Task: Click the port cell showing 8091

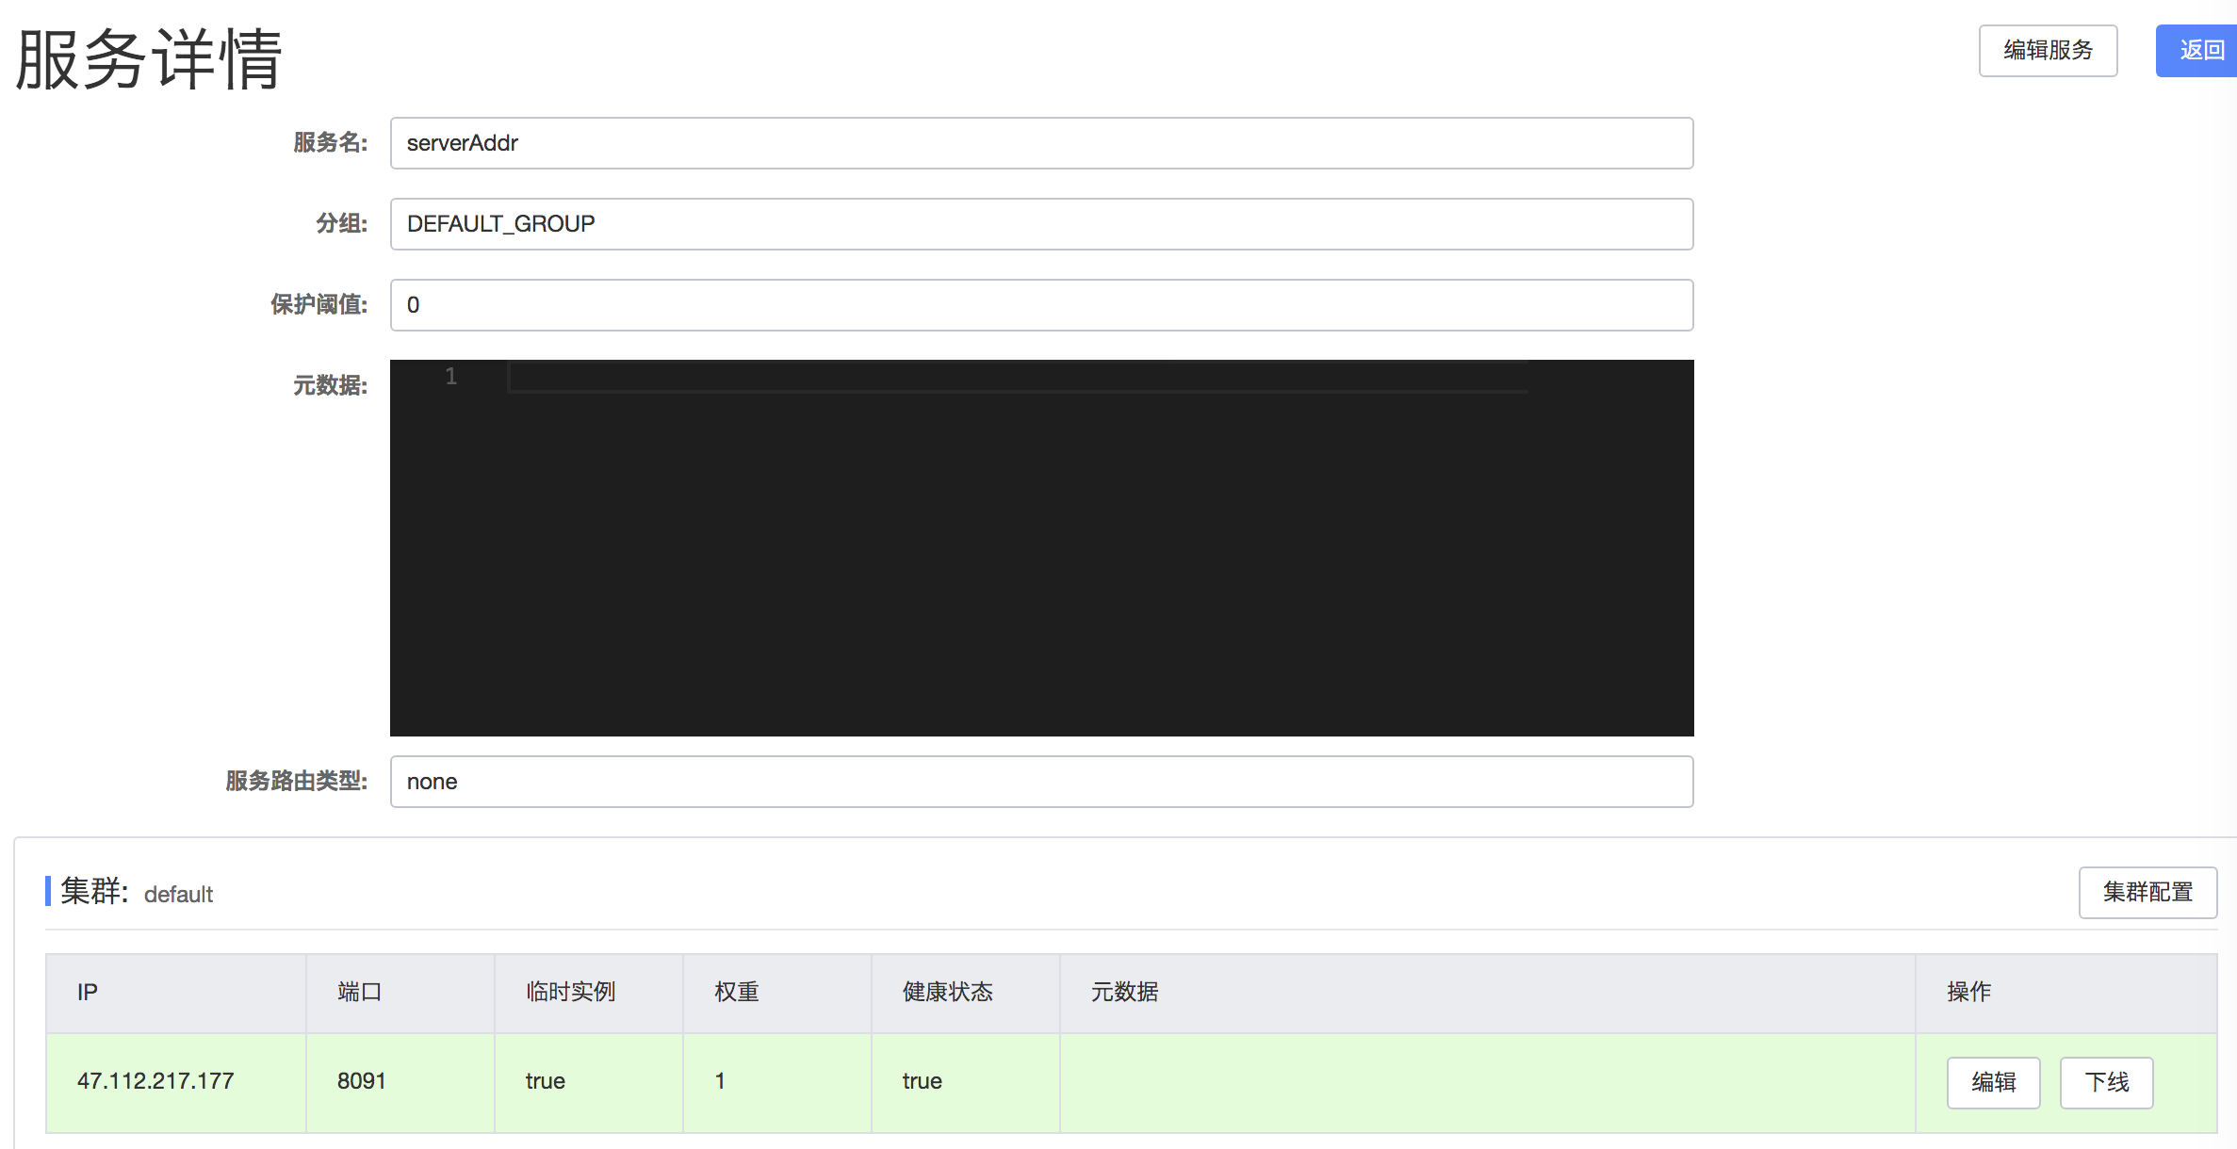Action: (362, 1081)
